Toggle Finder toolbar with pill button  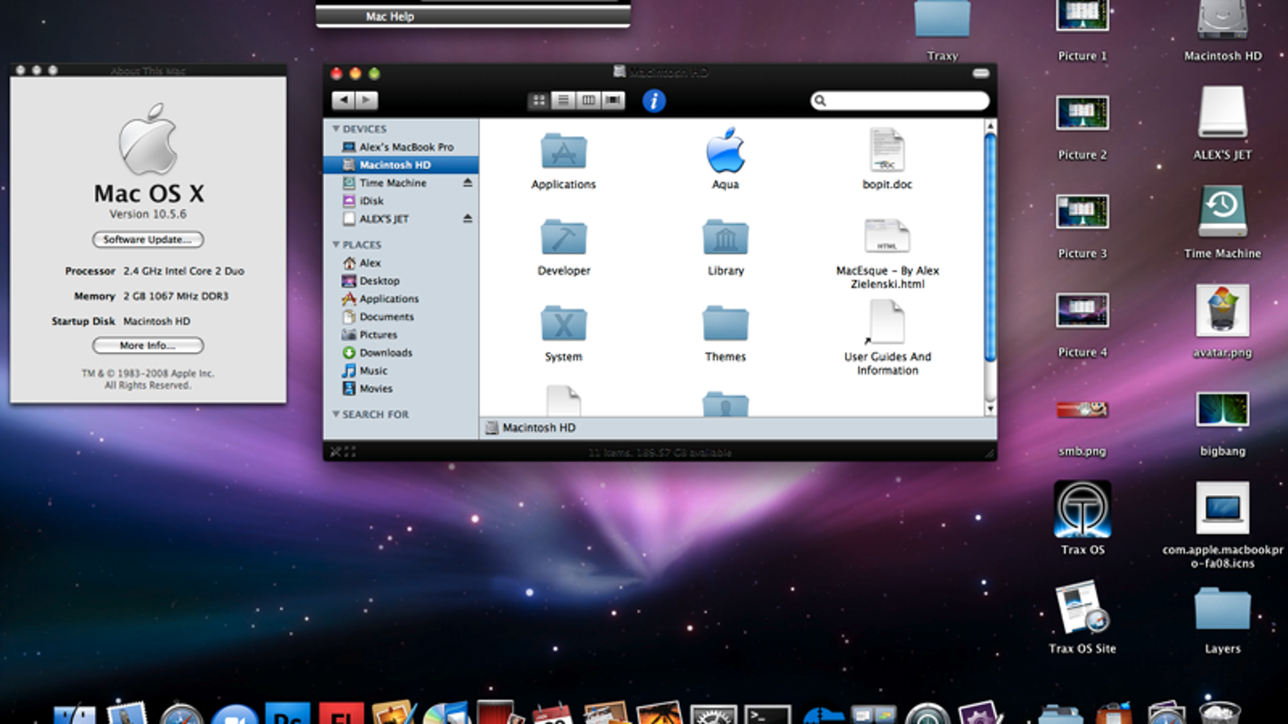(980, 73)
